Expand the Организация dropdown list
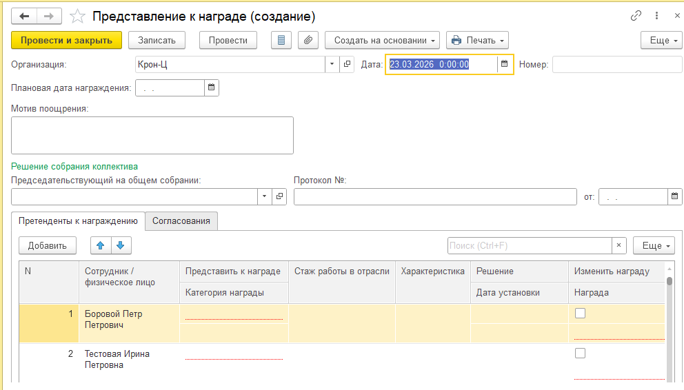This screenshot has width=684, height=390. (332, 64)
